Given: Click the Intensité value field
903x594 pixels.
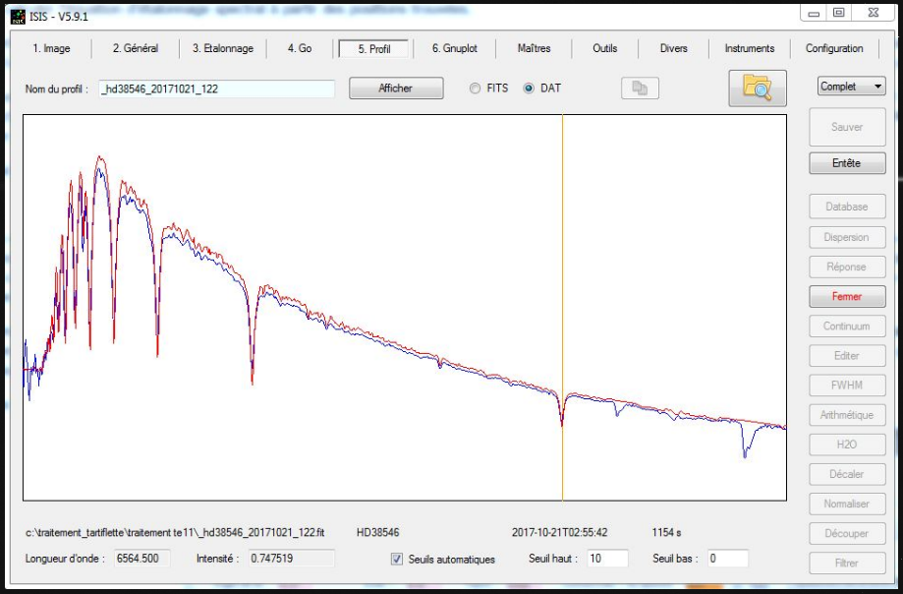Looking at the screenshot, I should [292, 559].
